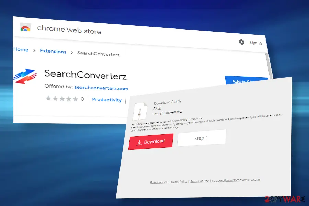Image resolution: width=309 pixels, height=206 pixels.
Task: Open the Productivity category link
Action: pyautogui.click(x=107, y=100)
